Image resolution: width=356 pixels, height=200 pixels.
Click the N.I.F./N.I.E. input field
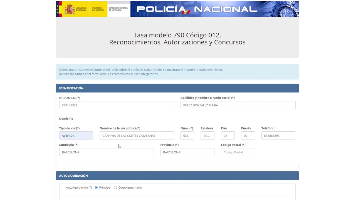pos(117,105)
